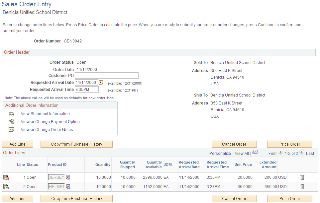Click the order notes icon in Additional Order Information
This screenshot has height=203, width=320.
11,129
